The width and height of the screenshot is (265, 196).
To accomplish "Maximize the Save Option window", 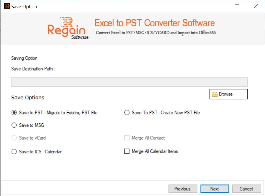I will [x=237, y=6].
